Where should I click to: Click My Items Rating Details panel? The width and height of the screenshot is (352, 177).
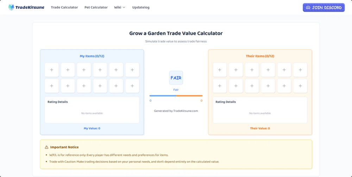pyautogui.click(x=92, y=110)
